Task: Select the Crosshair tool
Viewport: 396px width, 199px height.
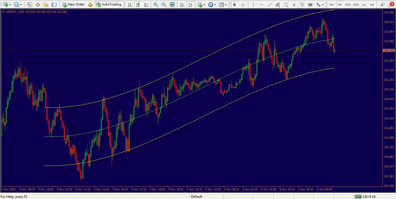Action: 243,5
